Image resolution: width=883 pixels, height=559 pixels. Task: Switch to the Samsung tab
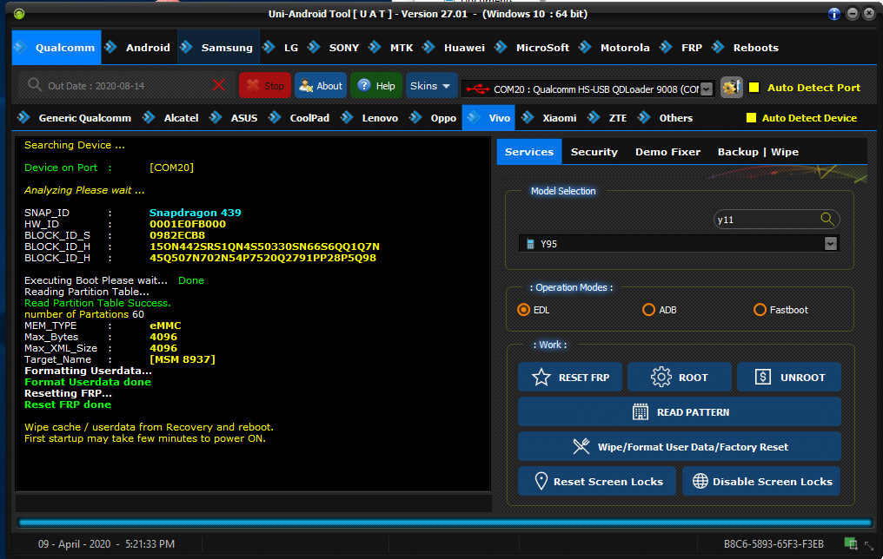pos(226,48)
